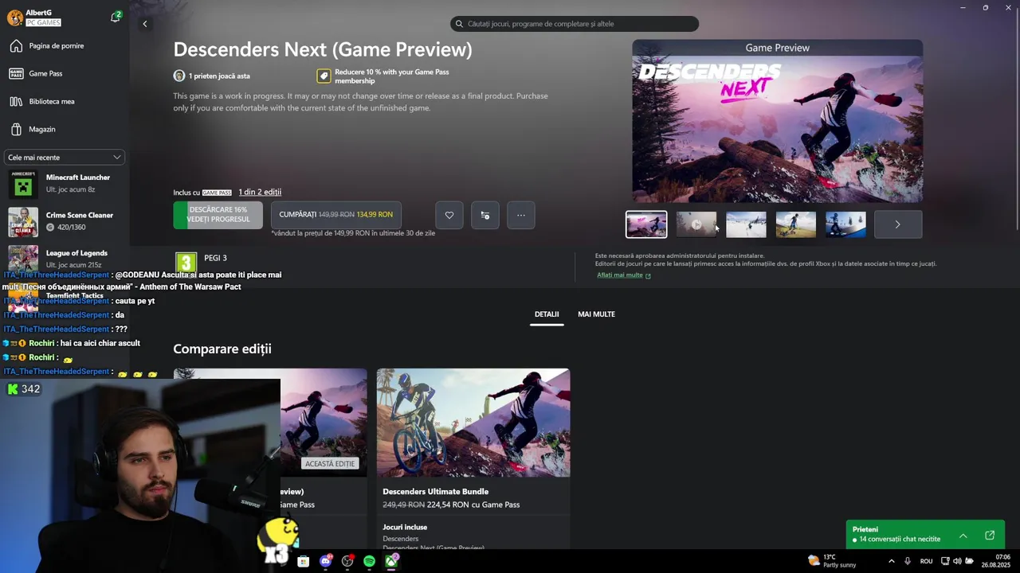Expand the Prieteni chat panel chevron
1020x573 pixels.
(x=963, y=536)
